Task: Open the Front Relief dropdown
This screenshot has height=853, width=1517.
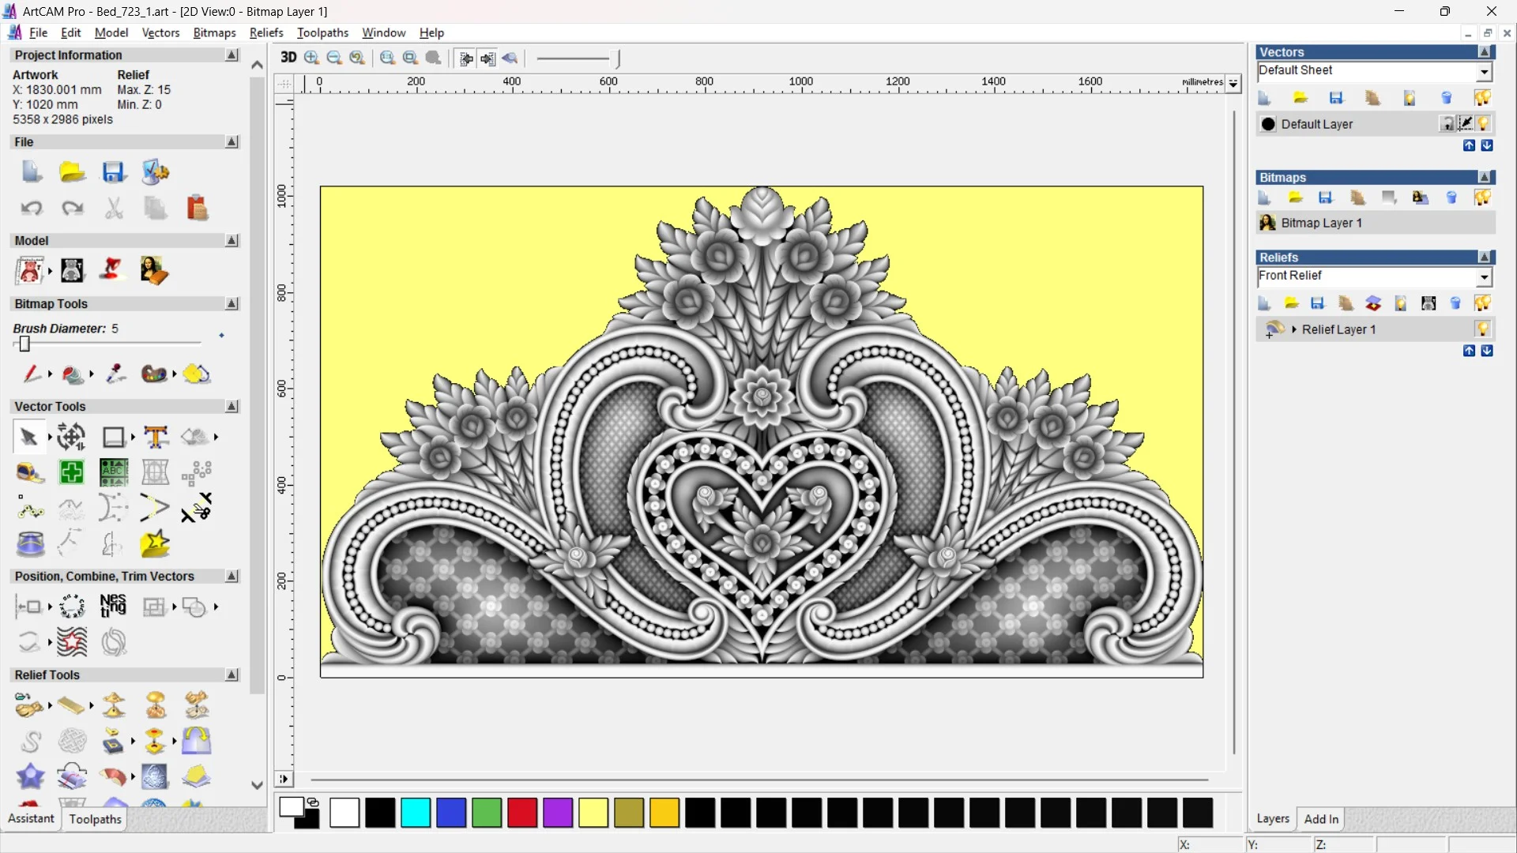Action: pos(1484,276)
